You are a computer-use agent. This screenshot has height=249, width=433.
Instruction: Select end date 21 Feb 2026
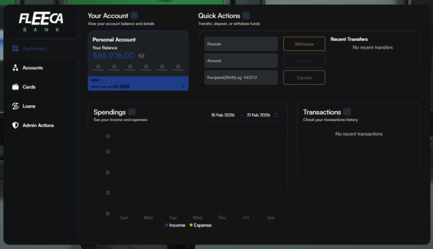coord(258,115)
